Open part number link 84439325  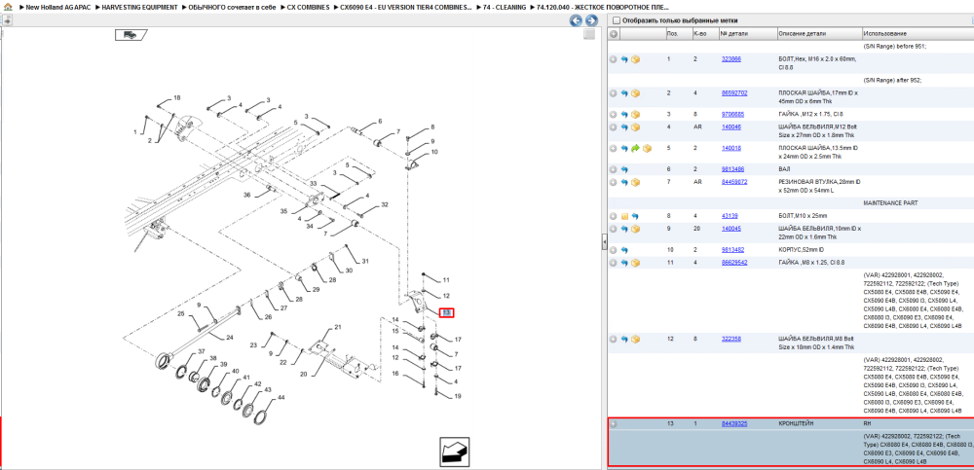pos(734,424)
